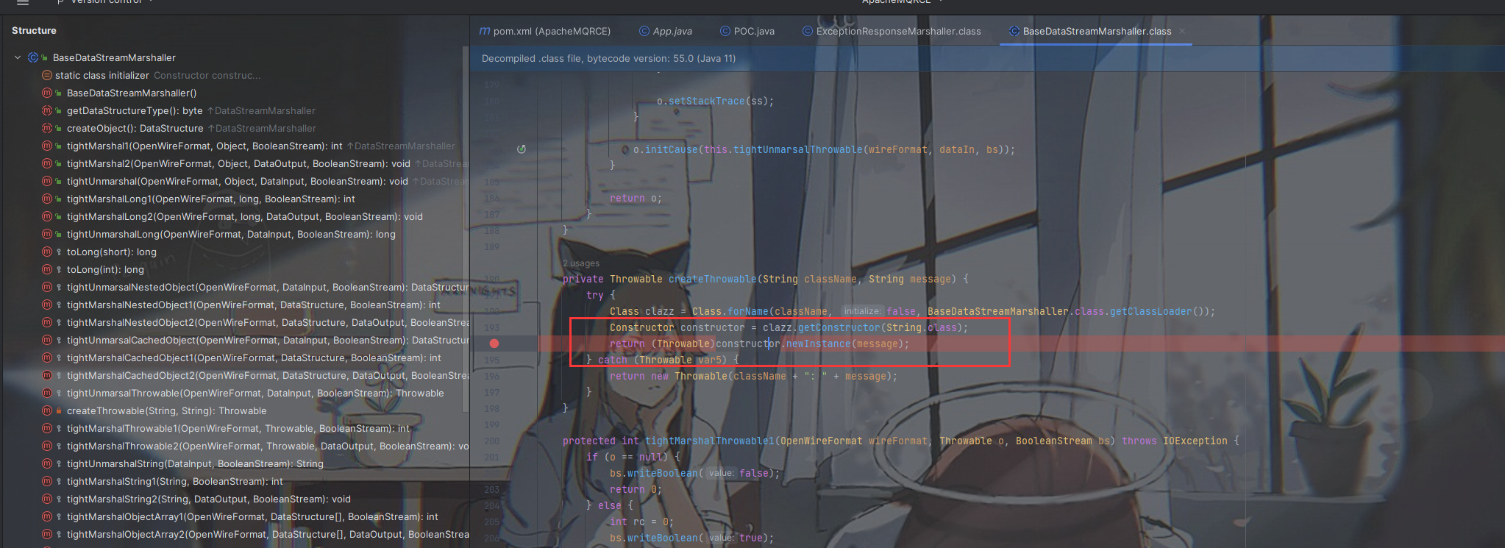Screen dimensions: 1505x548
Task: Select tightUnmarsalThrowable in the Structure tree
Action: tap(255, 393)
